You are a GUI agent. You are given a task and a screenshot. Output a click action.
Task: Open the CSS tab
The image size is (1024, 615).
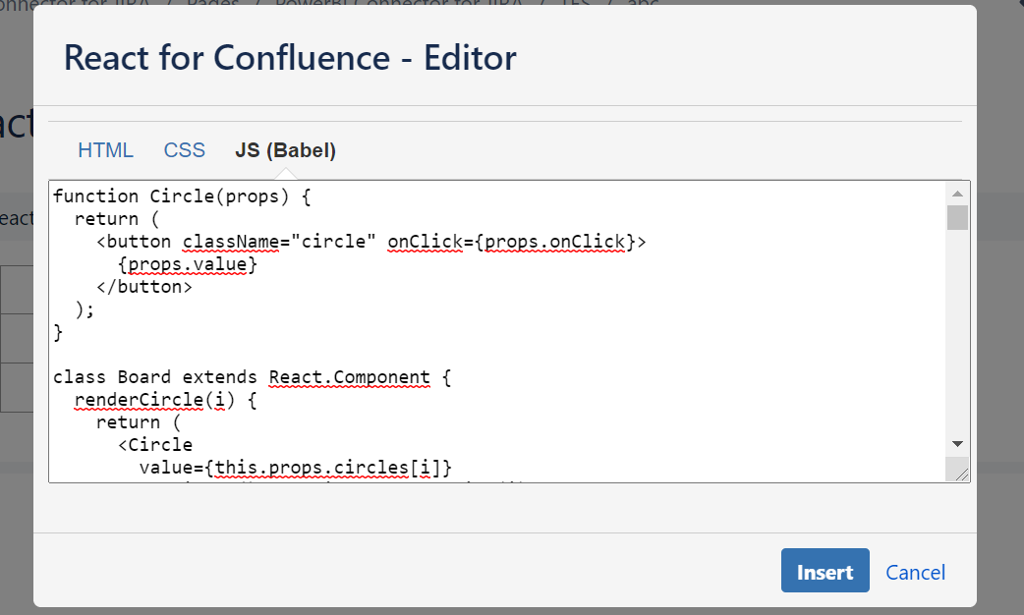(x=184, y=150)
